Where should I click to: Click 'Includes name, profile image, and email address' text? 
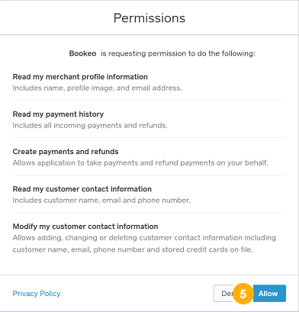point(98,88)
